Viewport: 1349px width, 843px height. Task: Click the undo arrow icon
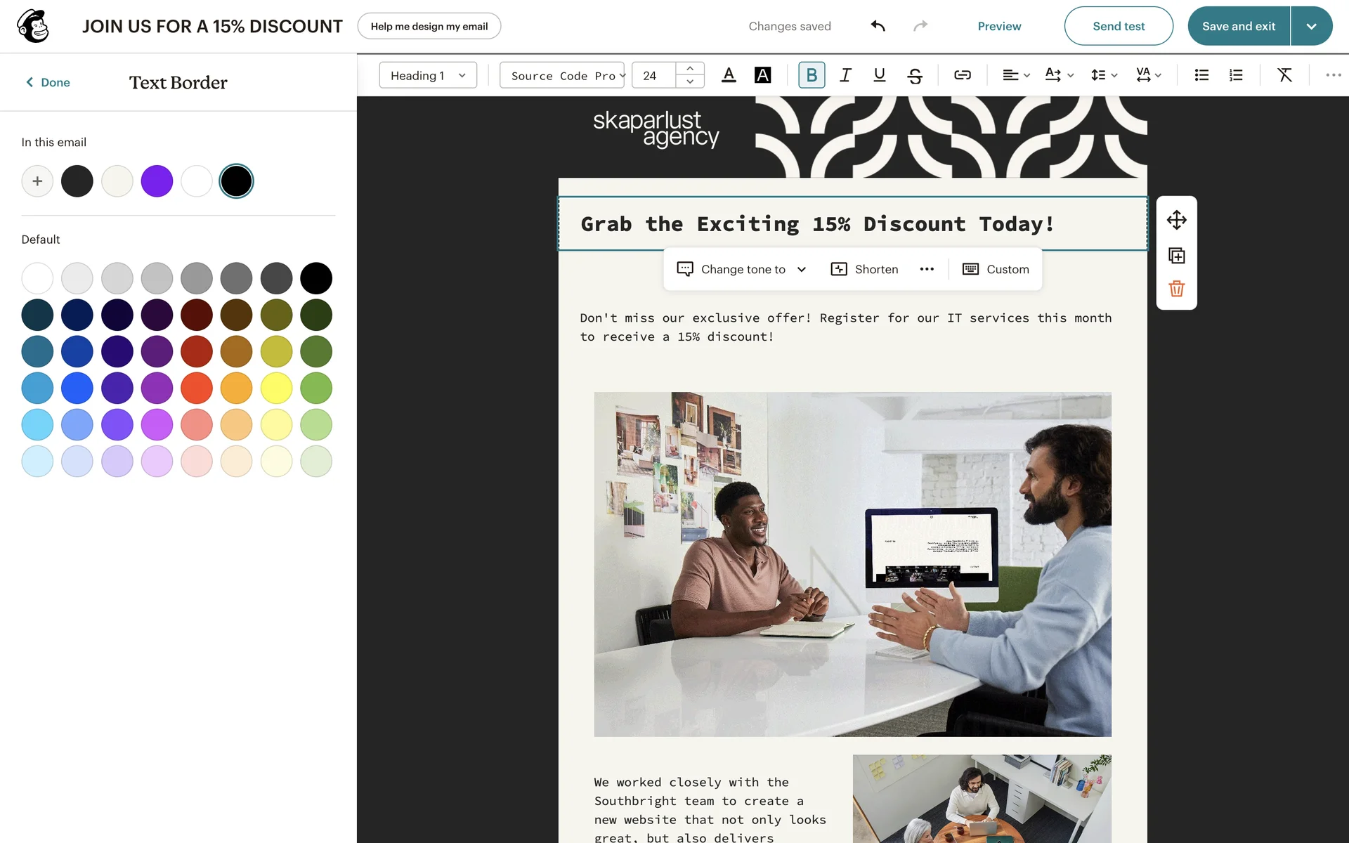point(878,26)
